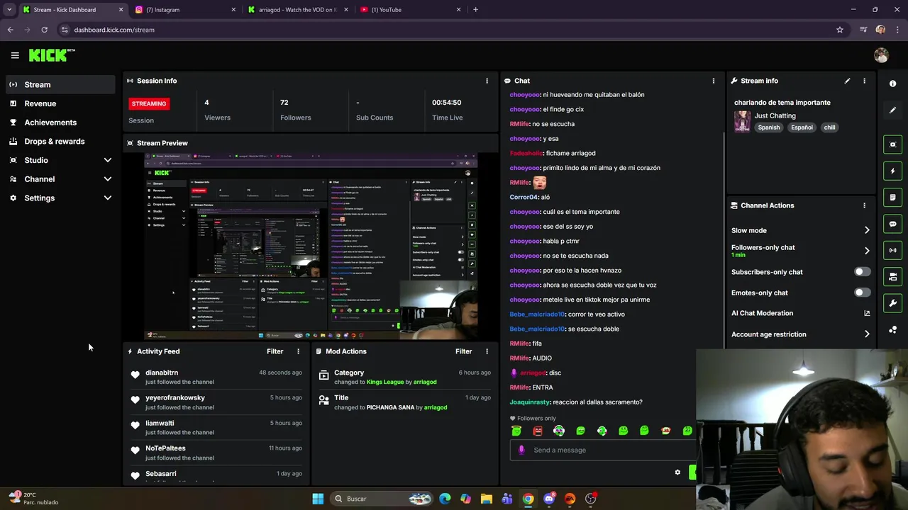Open Session Info three-dot options
This screenshot has width=908, height=510.
click(487, 81)
